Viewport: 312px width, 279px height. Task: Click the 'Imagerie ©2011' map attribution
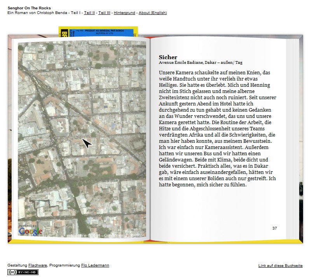(x=85, y=235)
